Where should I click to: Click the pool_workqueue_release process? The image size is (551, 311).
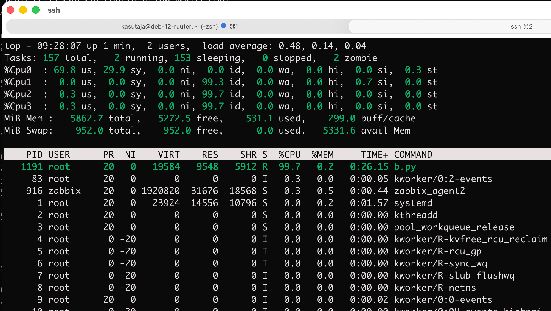click(x=454, y=227)
